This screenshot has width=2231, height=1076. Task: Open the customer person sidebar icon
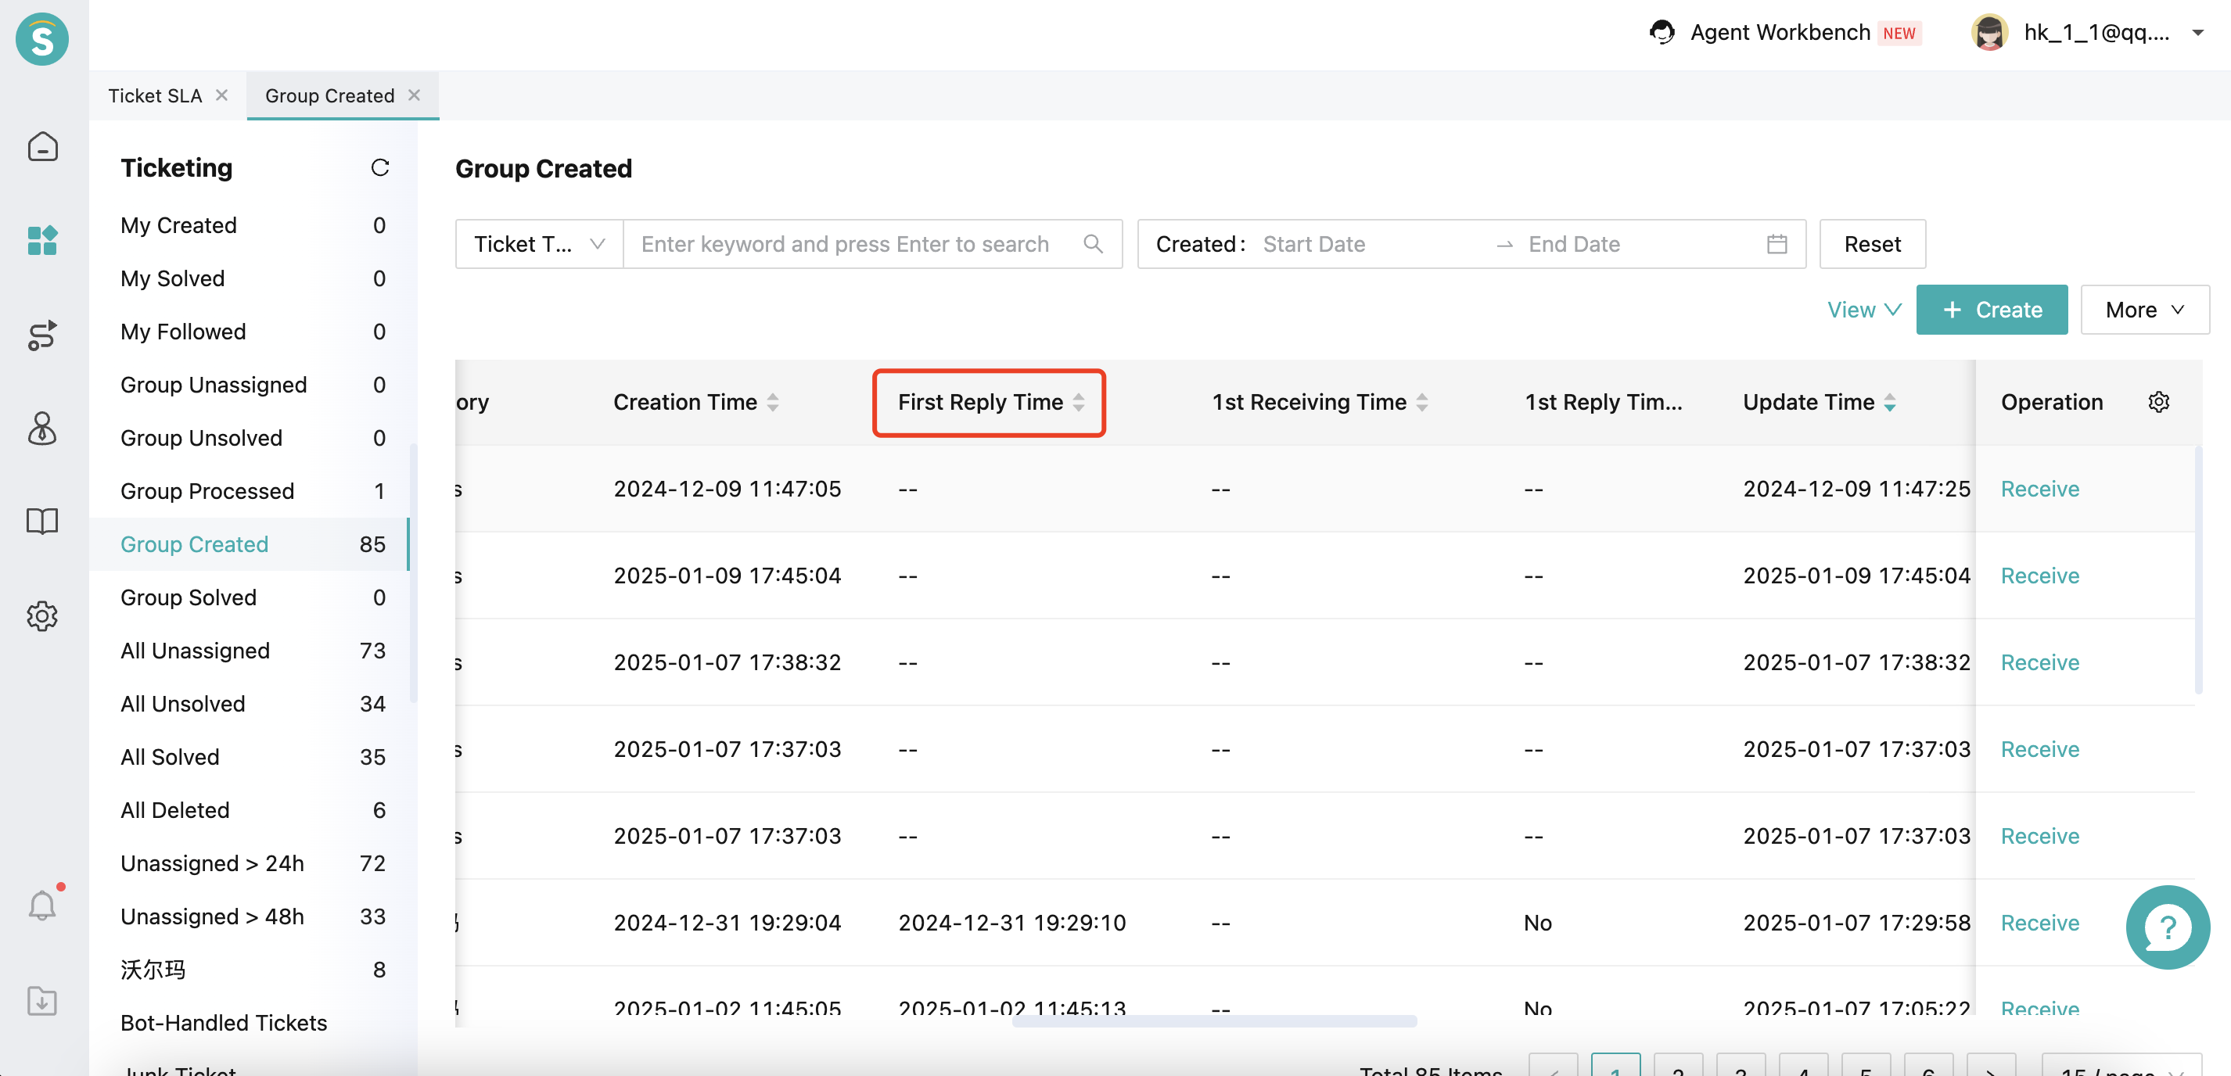pyautogui.click(x=41, y=429)
